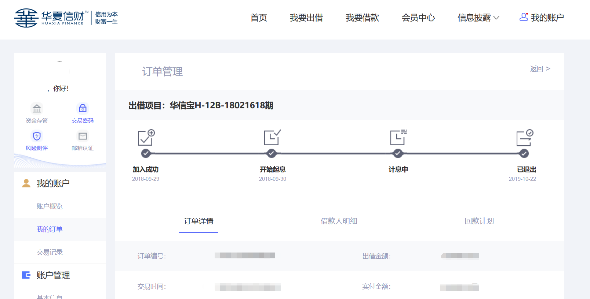Open 我要借款 in top navigation
Image resolution: width=590 pixels, height=299 pixels.
[x=362, y=18]
